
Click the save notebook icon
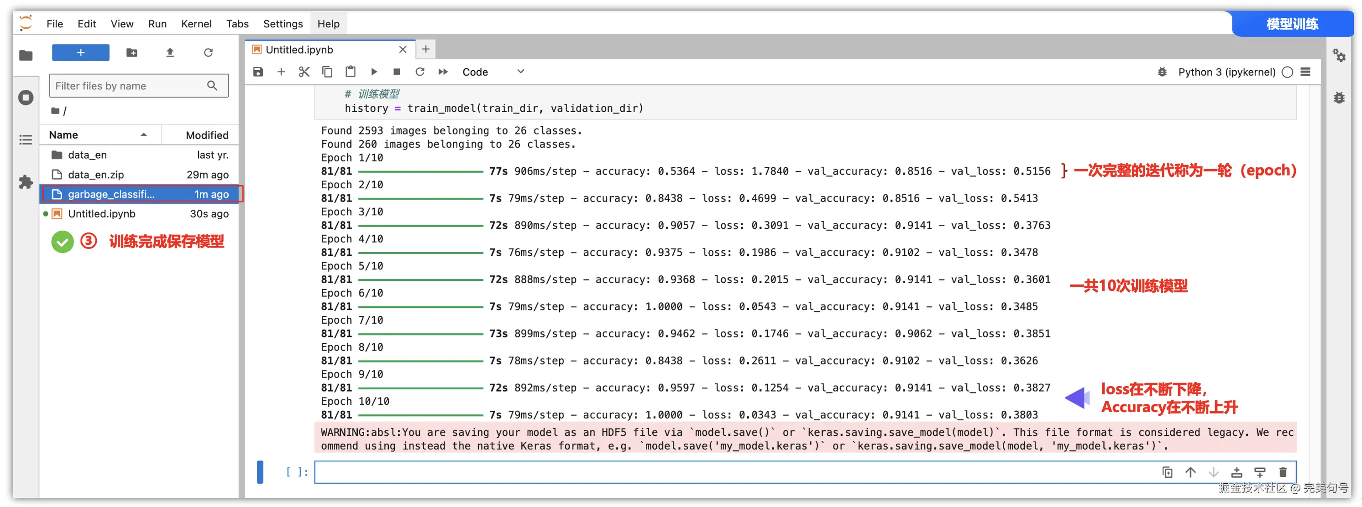pos(258,72)
